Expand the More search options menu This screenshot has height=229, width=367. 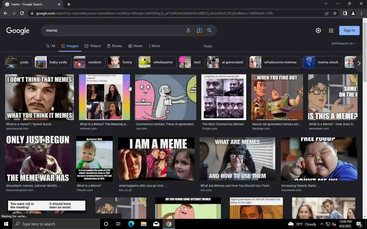154,46
